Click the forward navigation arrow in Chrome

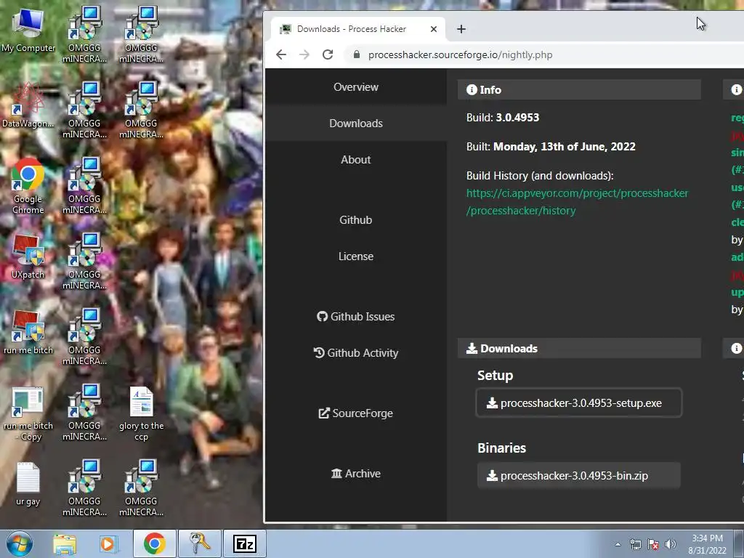click(x=304, y=54)
